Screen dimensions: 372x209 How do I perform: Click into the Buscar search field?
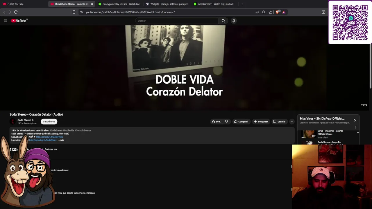coord(177,21)
